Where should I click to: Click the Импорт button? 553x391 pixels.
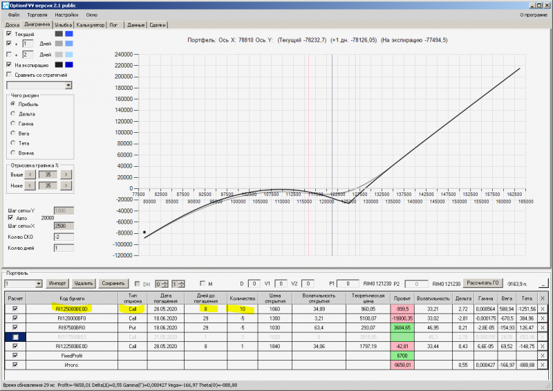coord(57,283)
